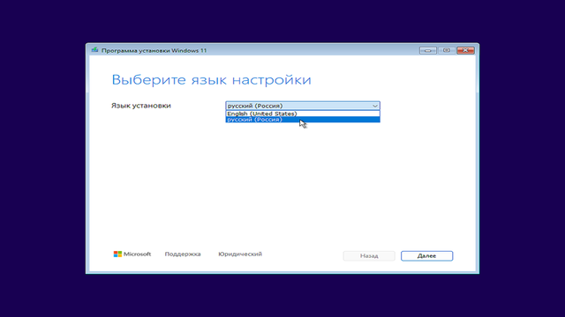Collapse the Язык установки combo box arrow

click(374, 106)
